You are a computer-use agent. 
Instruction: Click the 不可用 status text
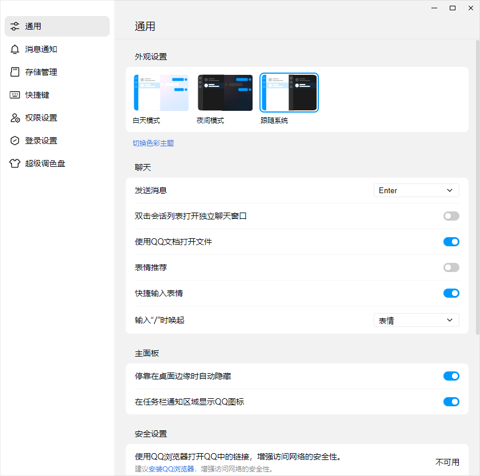447,462
